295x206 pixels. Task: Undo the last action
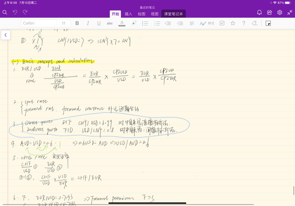15,12
